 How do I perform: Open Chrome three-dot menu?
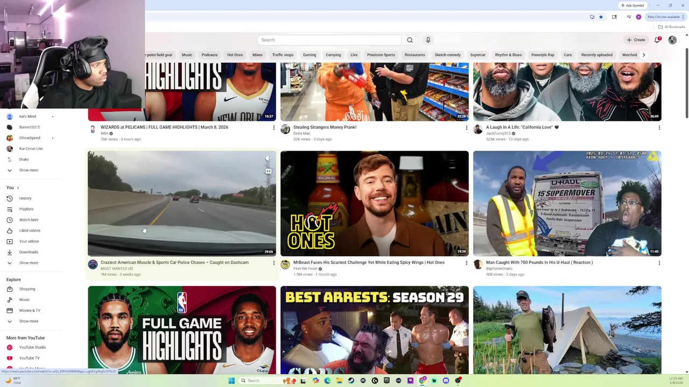tap(683, 17)
